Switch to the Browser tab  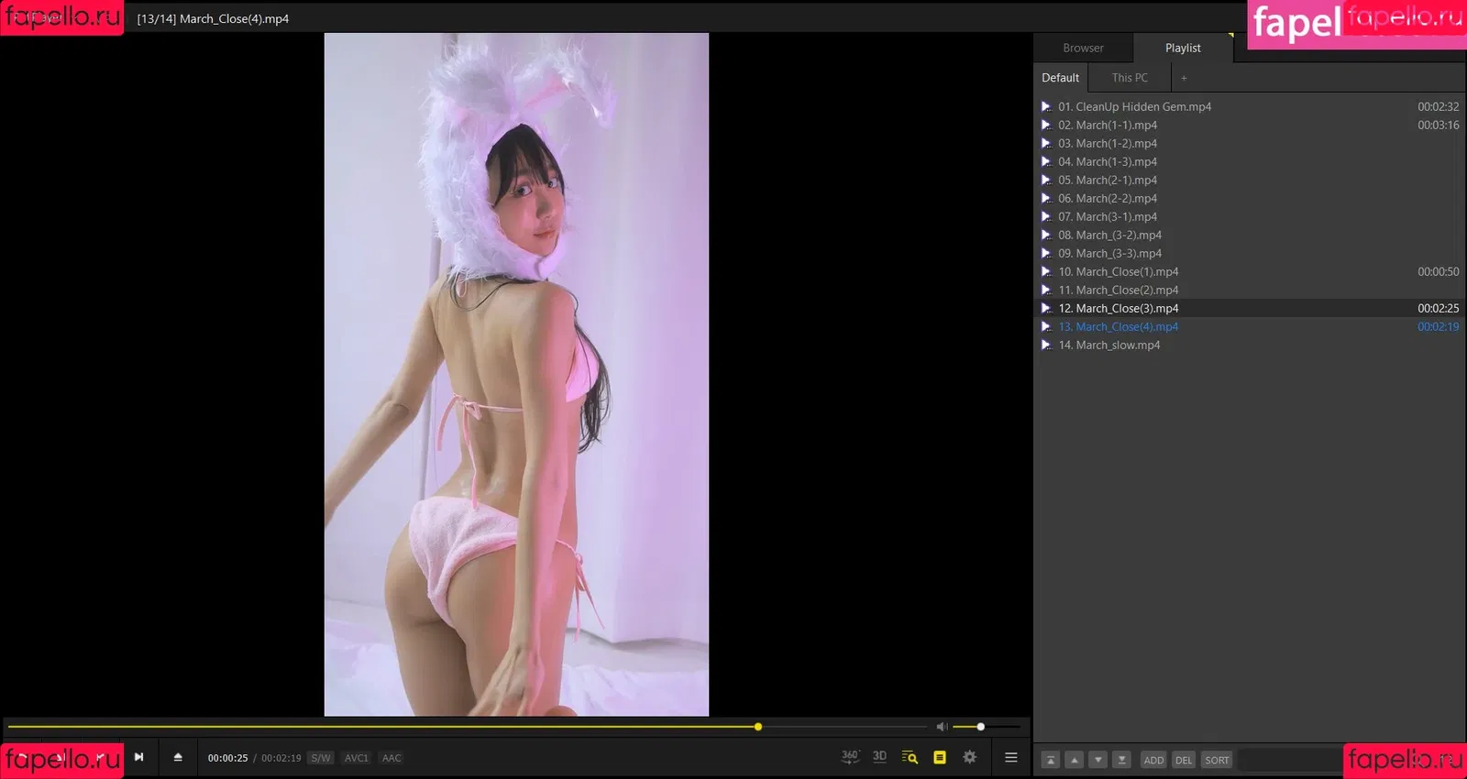(x=1083, y=48)
